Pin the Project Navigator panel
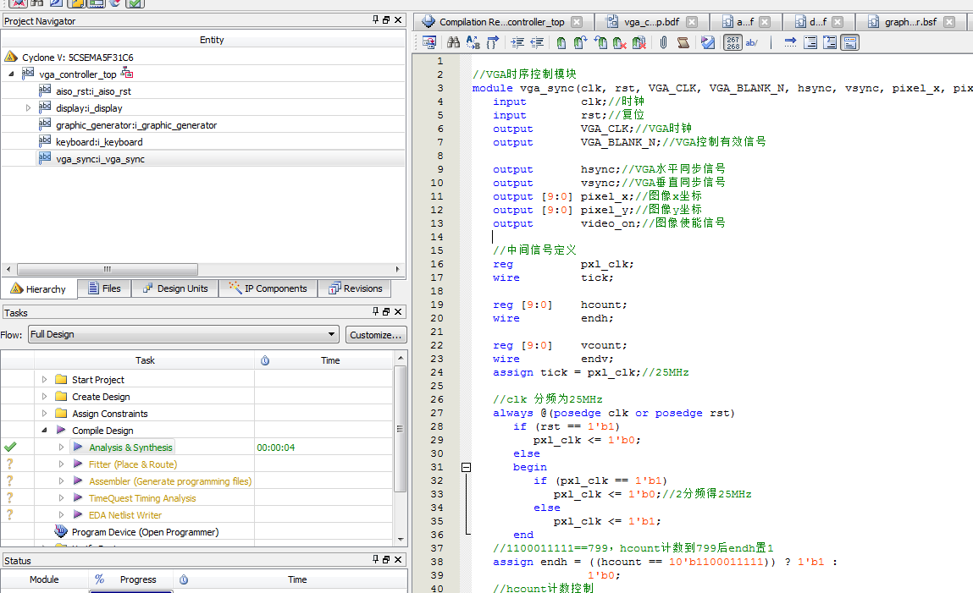 [376, 20]
